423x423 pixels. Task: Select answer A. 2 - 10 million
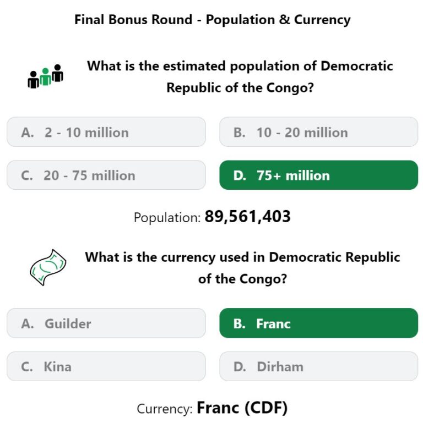pos(106,132)
